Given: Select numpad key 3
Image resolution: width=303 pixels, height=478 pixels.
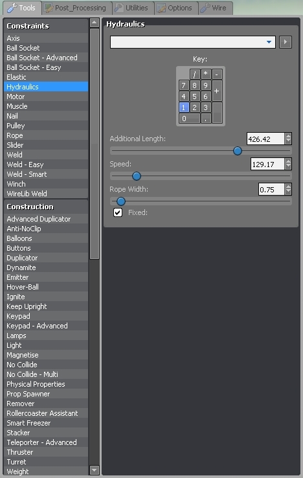Looking at the screenshot, I should point(206,108).
